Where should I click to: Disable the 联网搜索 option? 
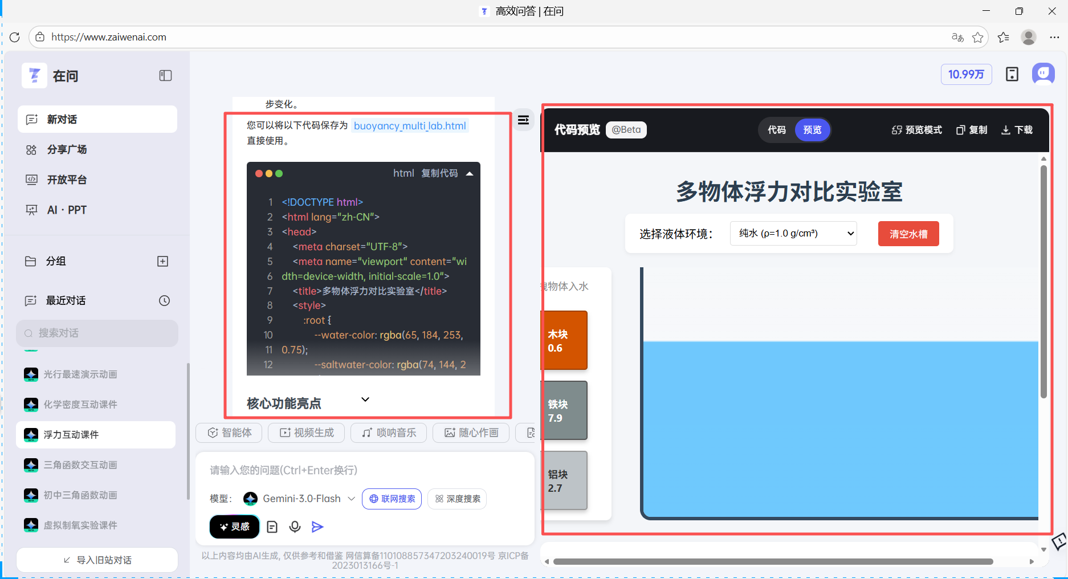coord(392,499)
